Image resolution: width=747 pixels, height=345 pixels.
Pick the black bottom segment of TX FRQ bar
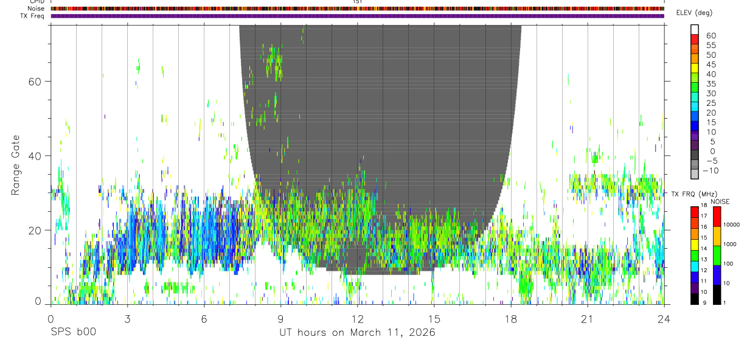click(x=695, y=299)
